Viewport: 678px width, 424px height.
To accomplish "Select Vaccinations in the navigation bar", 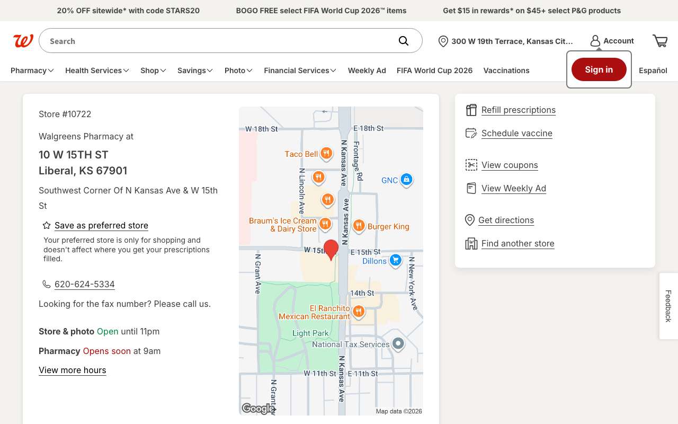I will click(x=506, y=70).
